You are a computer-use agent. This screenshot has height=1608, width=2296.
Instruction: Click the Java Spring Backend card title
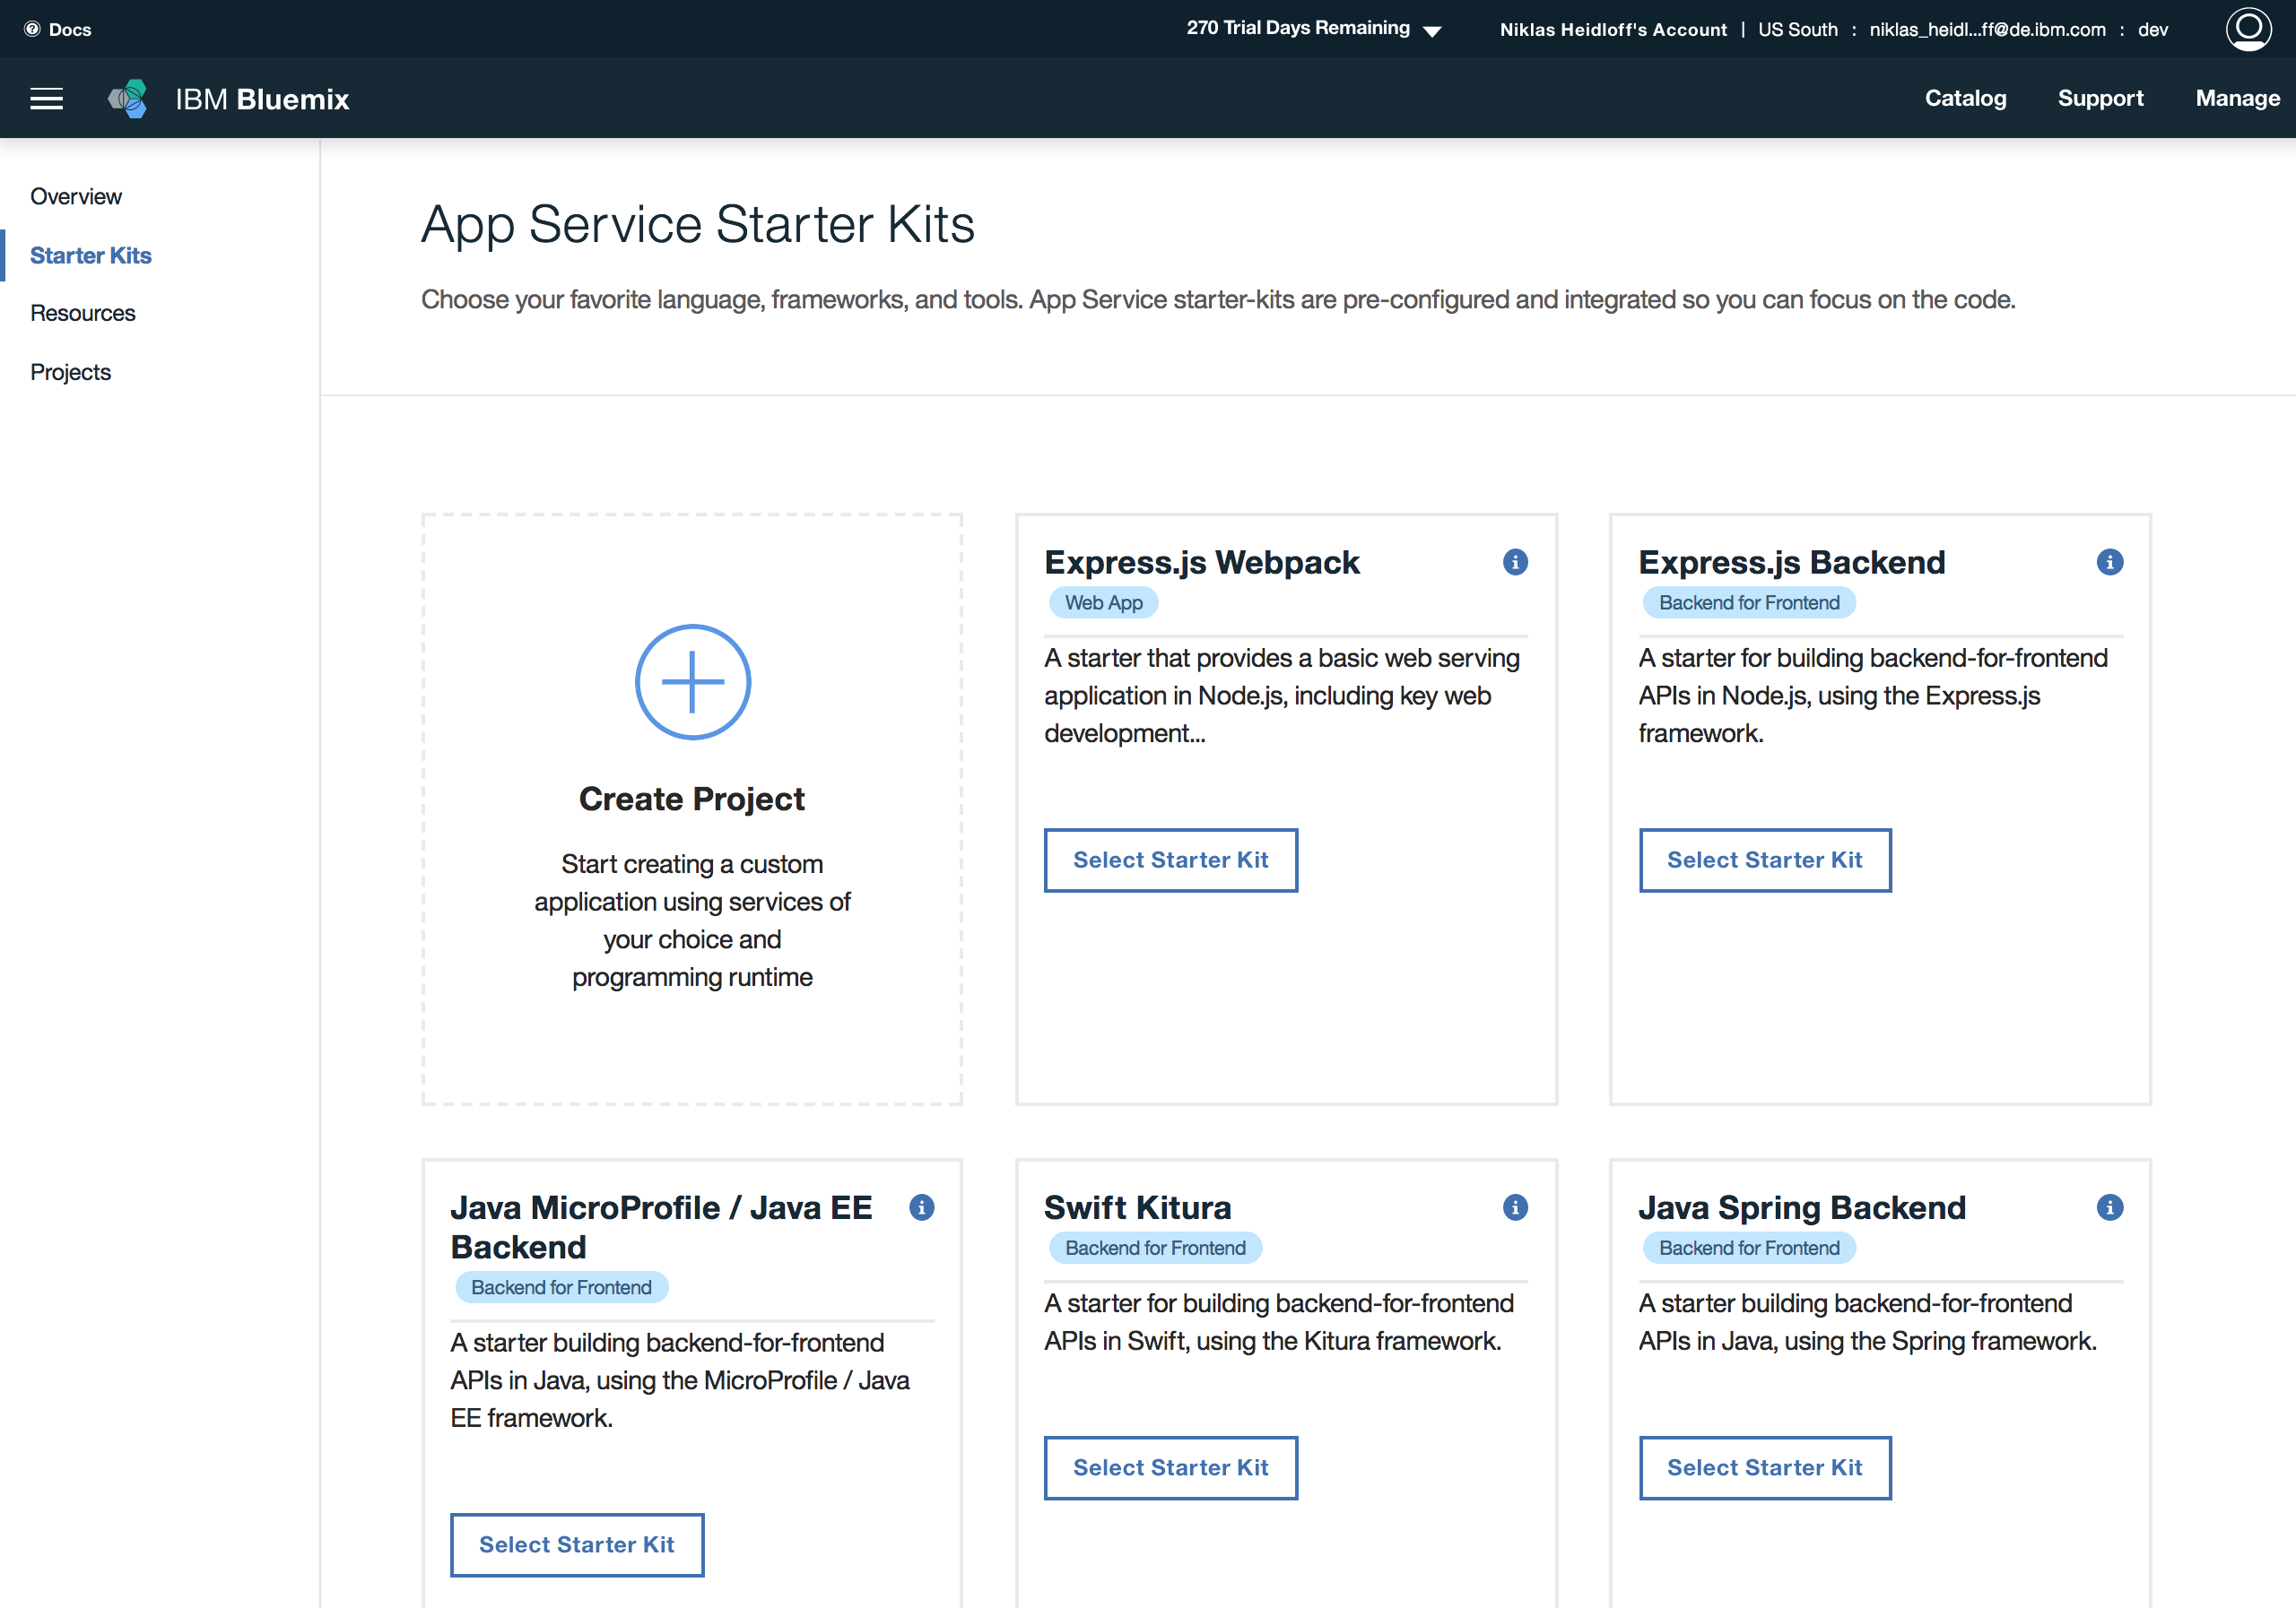point(1802,1207)
